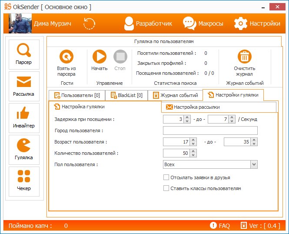
Task: Clear the log with Очистить журнал
Action: point(244,63)
